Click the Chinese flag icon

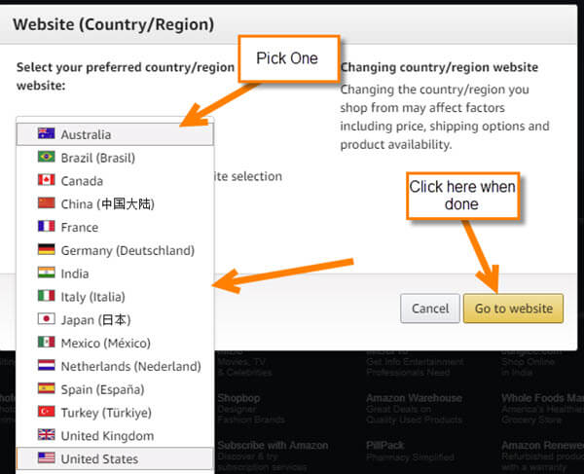(46, 202)
